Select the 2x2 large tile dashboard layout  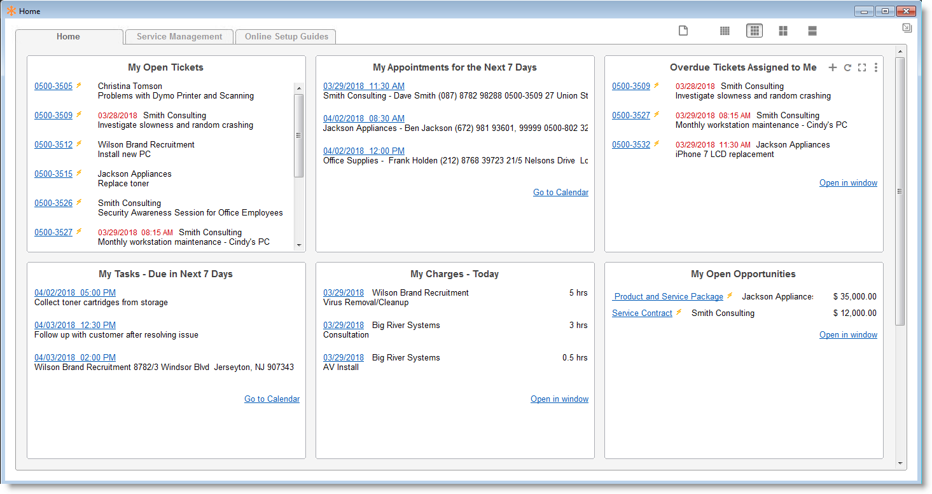tap(783, 31)
